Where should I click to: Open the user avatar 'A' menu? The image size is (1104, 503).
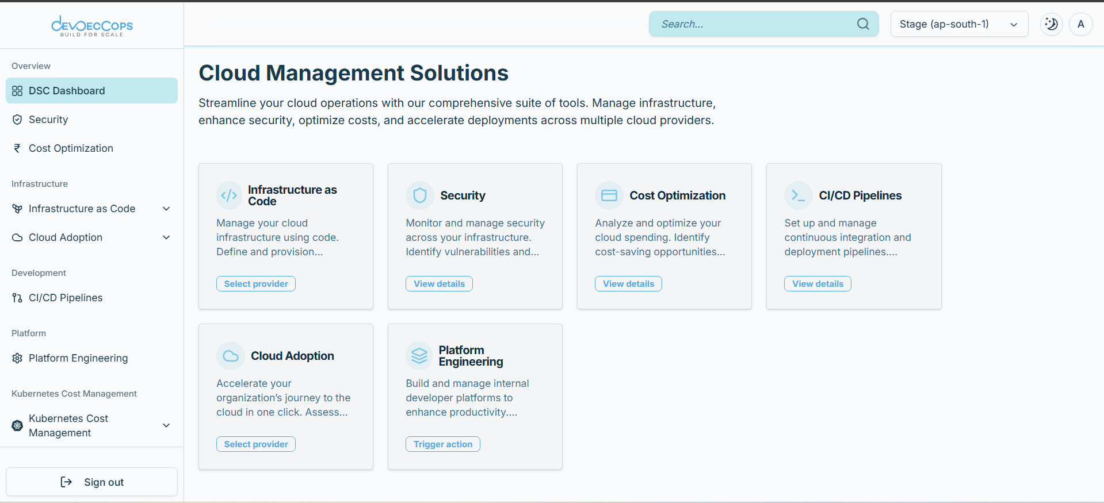click(x=1080, y=24)
